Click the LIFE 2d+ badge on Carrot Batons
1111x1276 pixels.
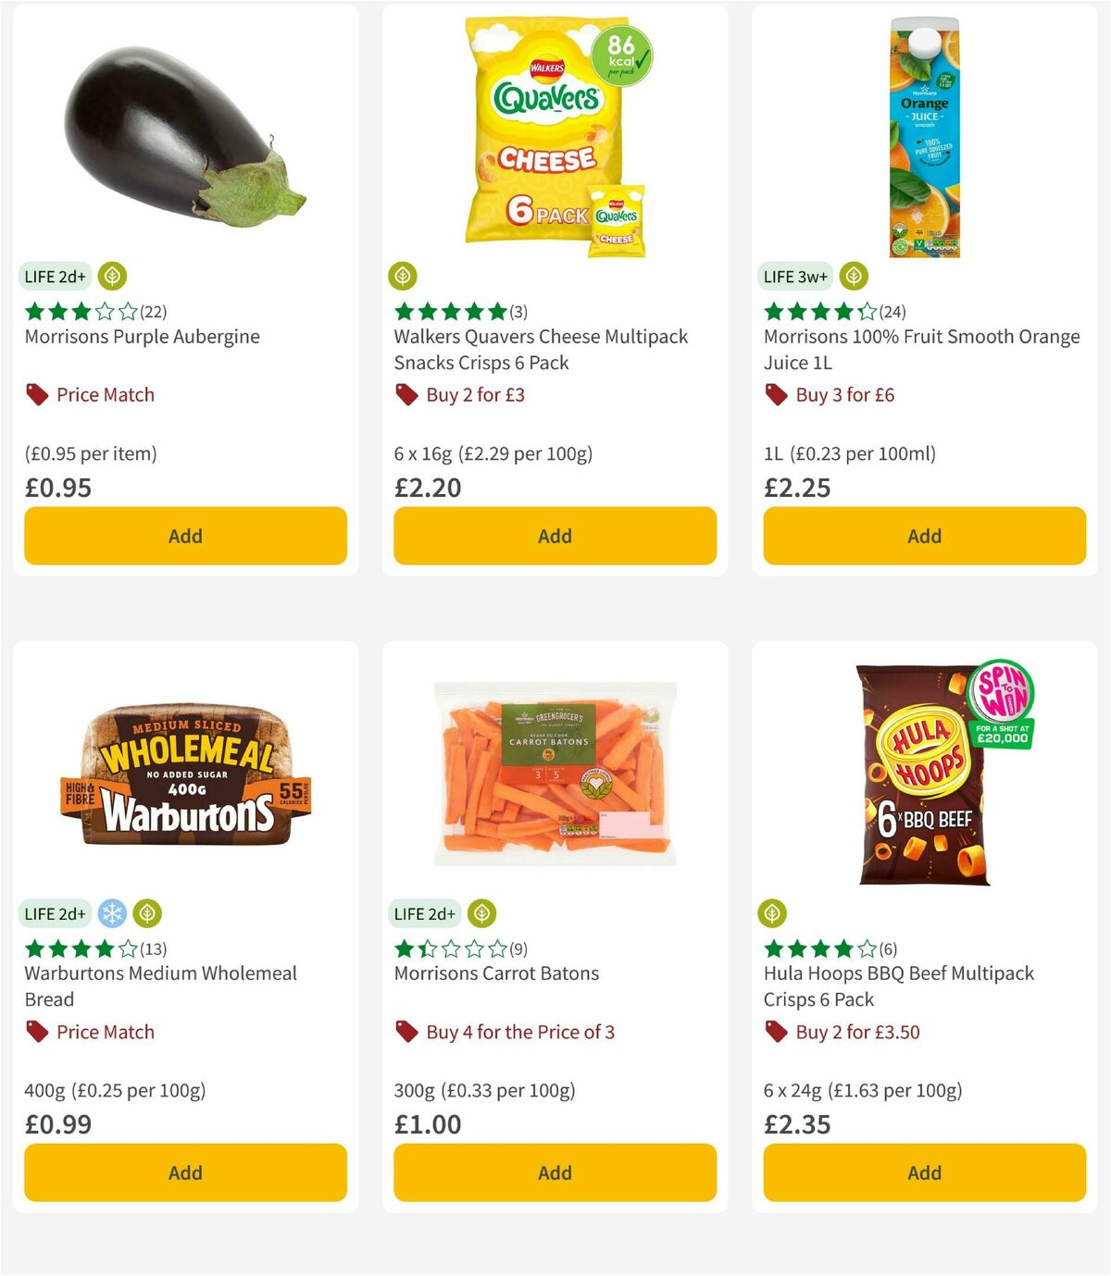click(x=425, y=913)
